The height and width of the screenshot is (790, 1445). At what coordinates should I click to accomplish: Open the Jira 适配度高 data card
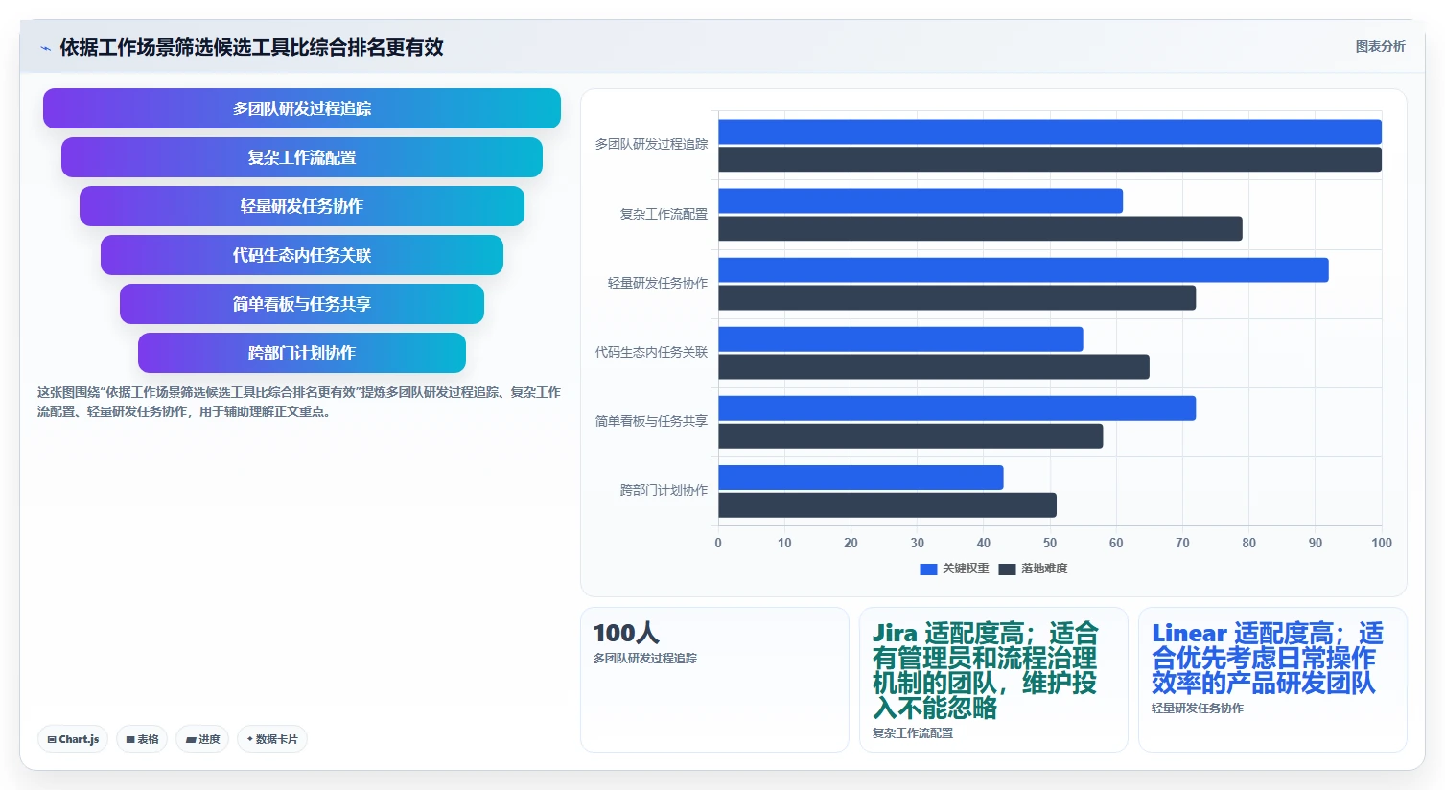click(x=993, y=680)
